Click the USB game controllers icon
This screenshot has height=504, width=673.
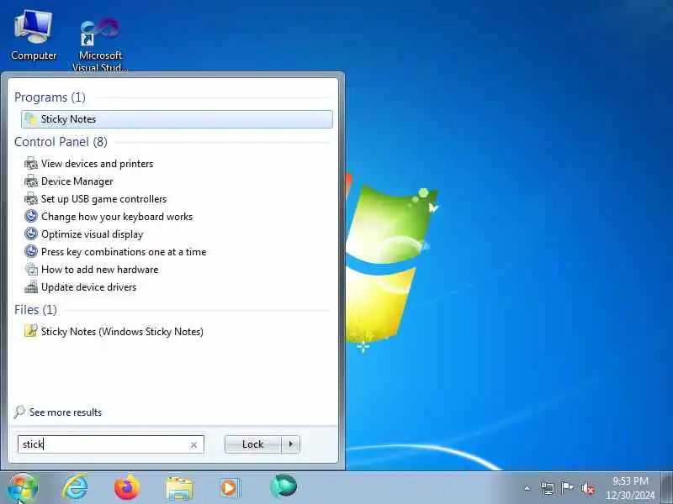pyautogui.click(x=31, y=198)
